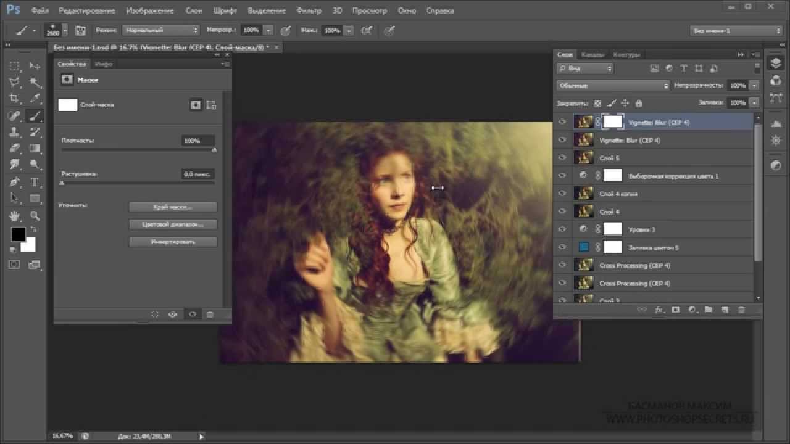Create a new layer in Layers panel
The image size is (790, 444).
725,310
